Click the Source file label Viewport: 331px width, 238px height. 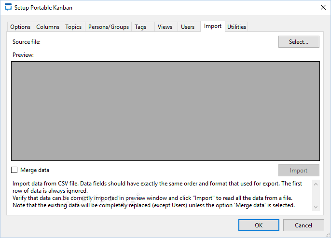27,42
